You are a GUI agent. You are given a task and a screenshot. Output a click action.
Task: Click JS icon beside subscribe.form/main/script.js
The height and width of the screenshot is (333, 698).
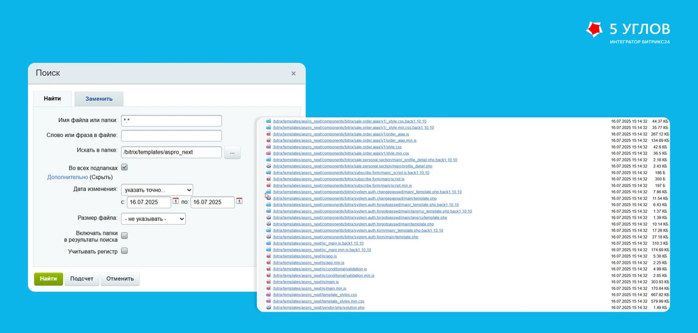268,179
